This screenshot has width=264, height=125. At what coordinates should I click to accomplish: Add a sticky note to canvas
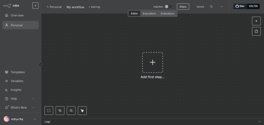point(256,31)
